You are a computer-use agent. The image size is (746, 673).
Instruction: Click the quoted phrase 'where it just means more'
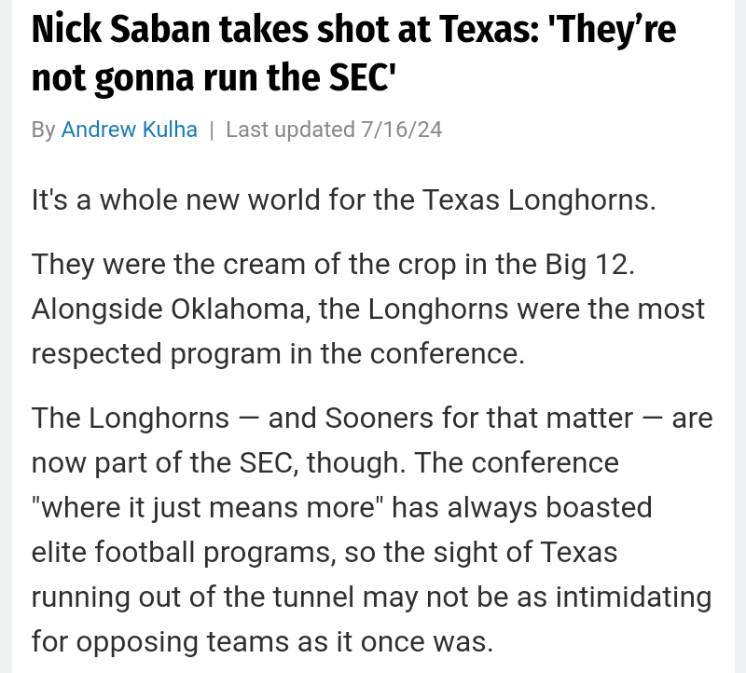click(209, 508)
